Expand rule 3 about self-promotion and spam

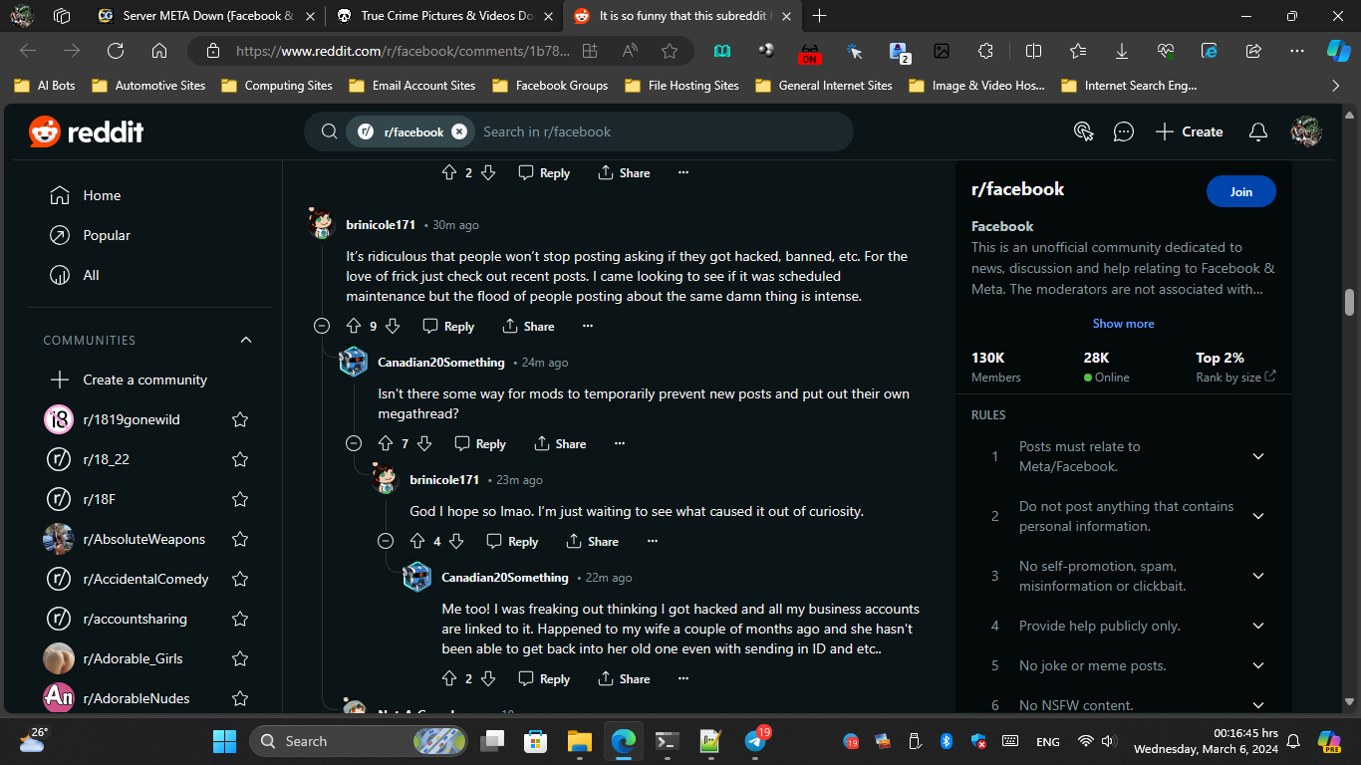click(1258, 576)
